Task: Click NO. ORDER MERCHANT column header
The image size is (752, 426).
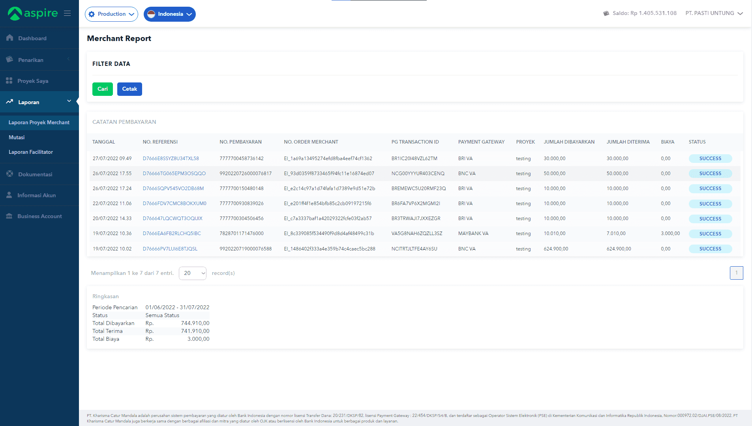Action: click(311, 142)
